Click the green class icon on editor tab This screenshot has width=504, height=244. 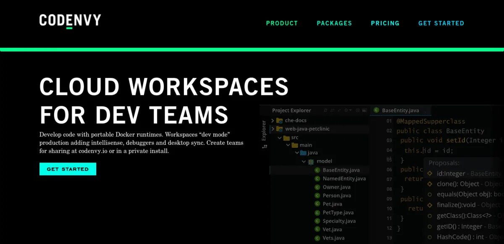[376, 110]
